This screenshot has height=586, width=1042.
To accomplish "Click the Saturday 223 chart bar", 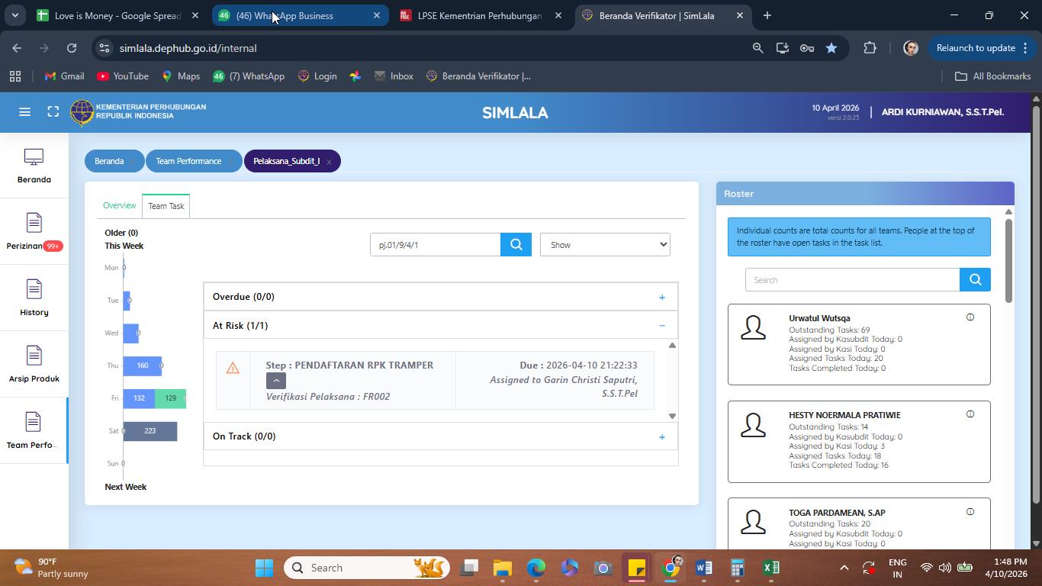I will click(x=150, y=431).
